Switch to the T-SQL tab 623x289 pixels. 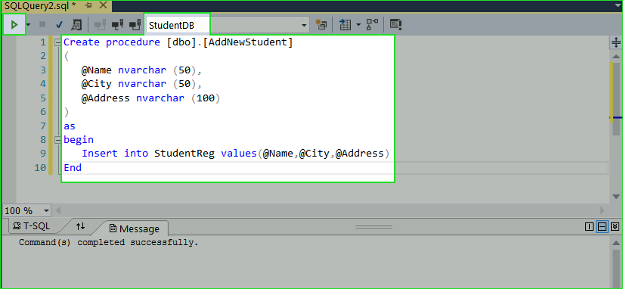point(32,226)
